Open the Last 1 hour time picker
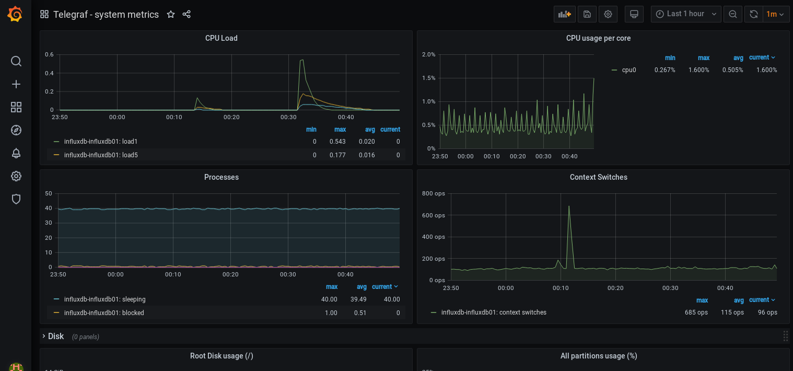This screenshot has height=371, width=793. 685,14
